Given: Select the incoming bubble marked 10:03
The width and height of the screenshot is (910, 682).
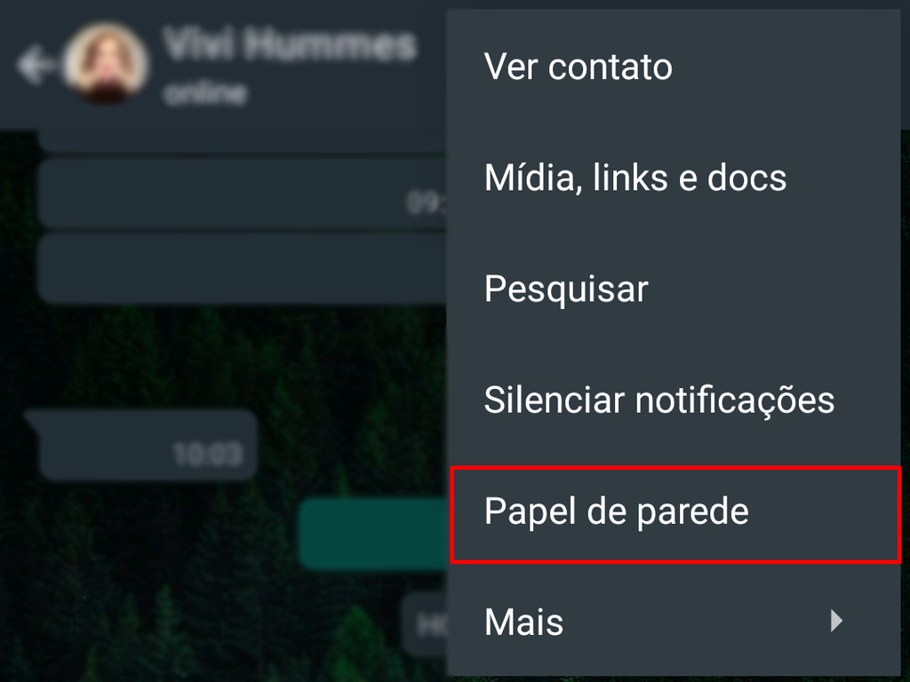Looking at the screenshot, I should [x=141, y=445].
